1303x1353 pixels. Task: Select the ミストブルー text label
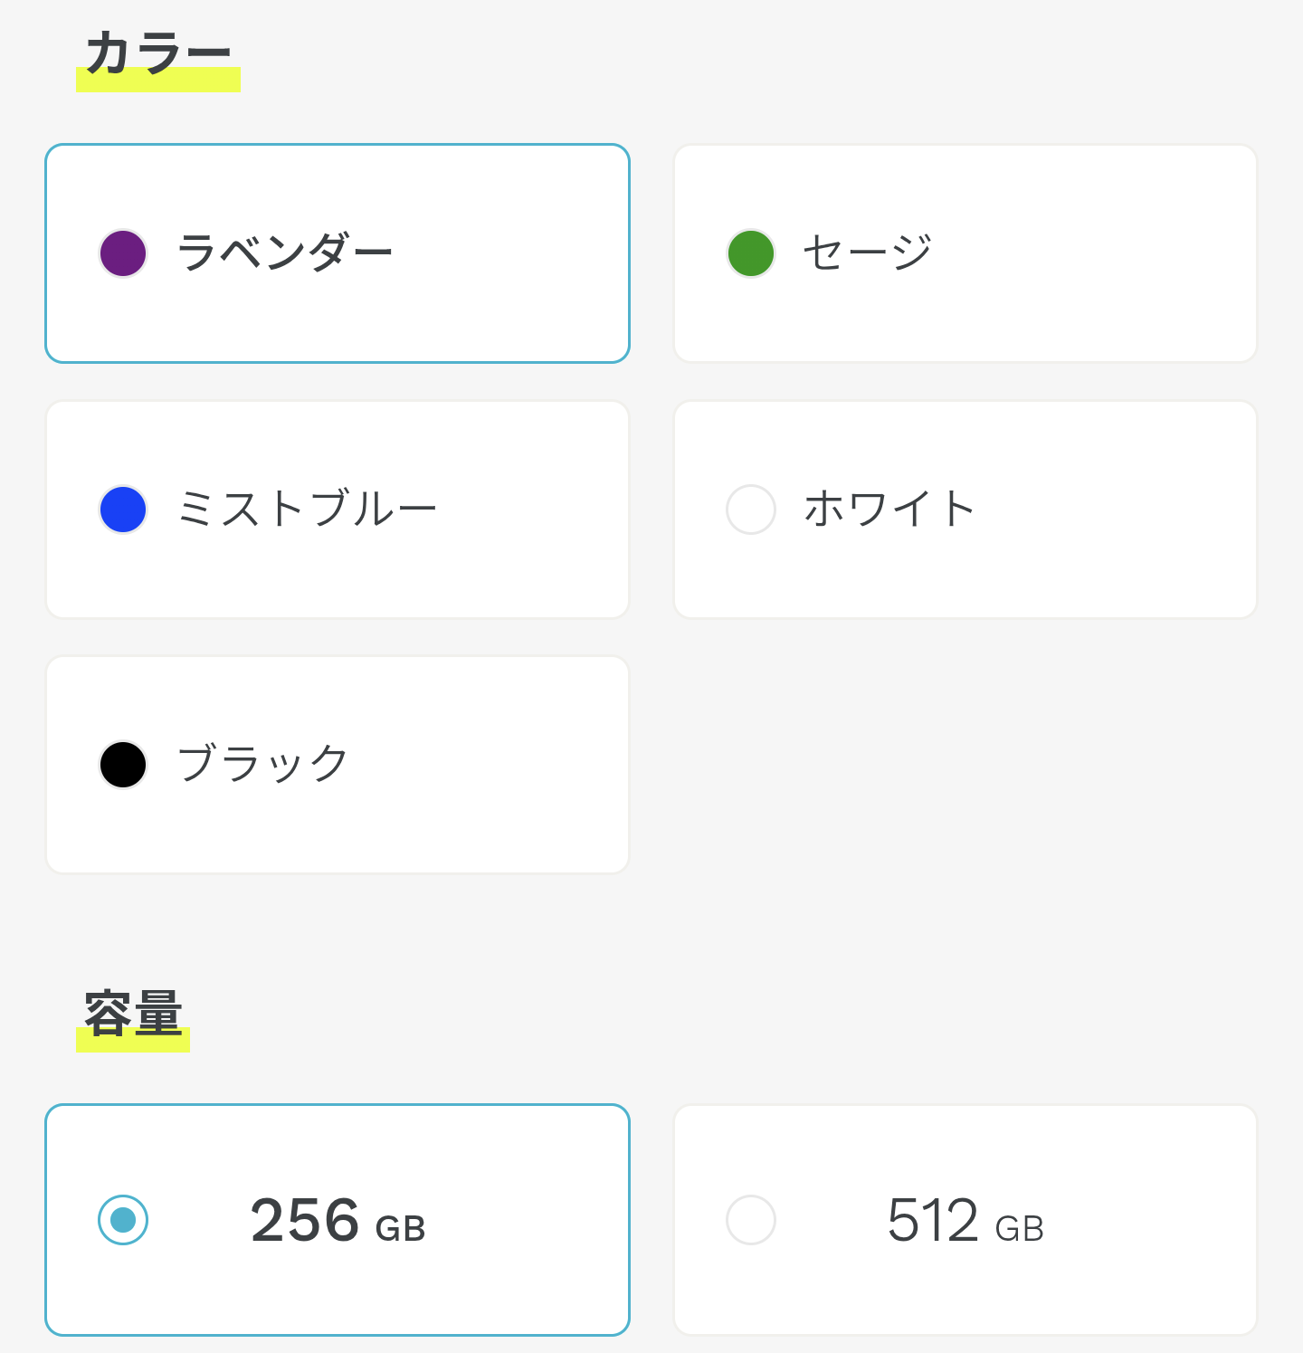307,509
